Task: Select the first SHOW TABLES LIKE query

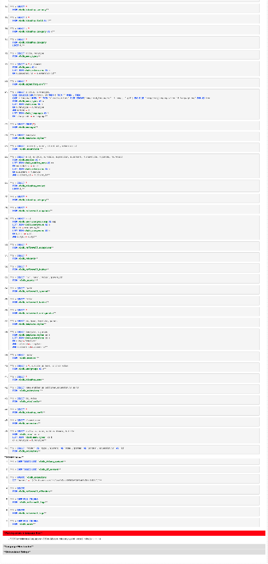Action: (134, 461)
